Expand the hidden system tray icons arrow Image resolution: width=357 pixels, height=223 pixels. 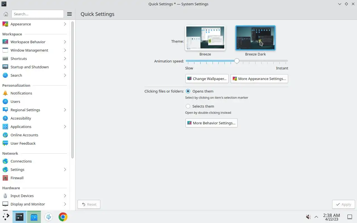(316, 217)
